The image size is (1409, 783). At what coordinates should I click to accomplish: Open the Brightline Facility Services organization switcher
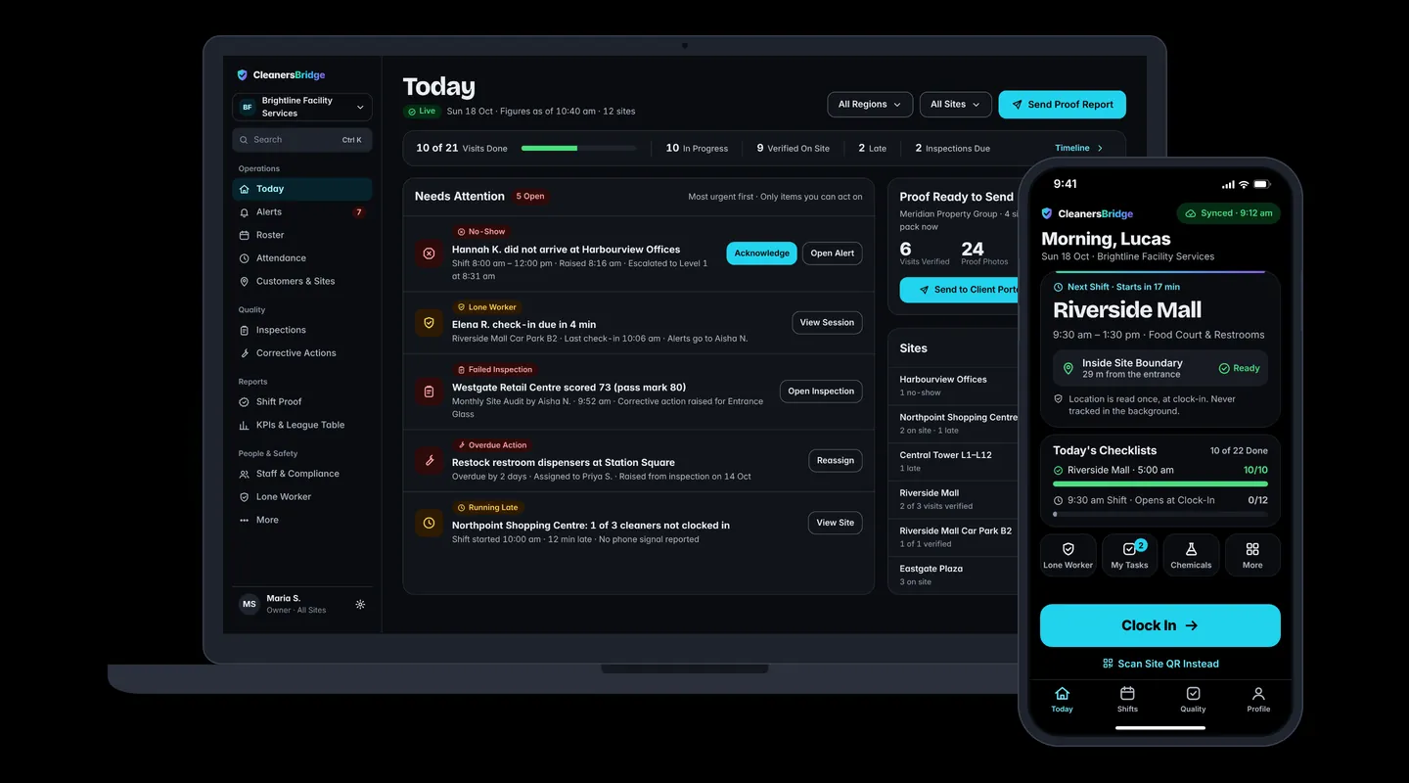[302, 107]
